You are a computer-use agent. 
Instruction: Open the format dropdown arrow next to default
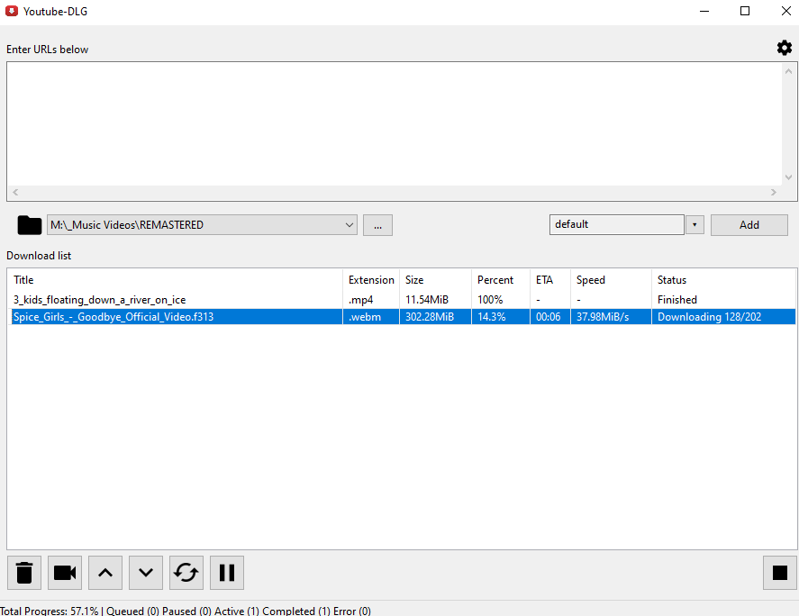(695, 224)
